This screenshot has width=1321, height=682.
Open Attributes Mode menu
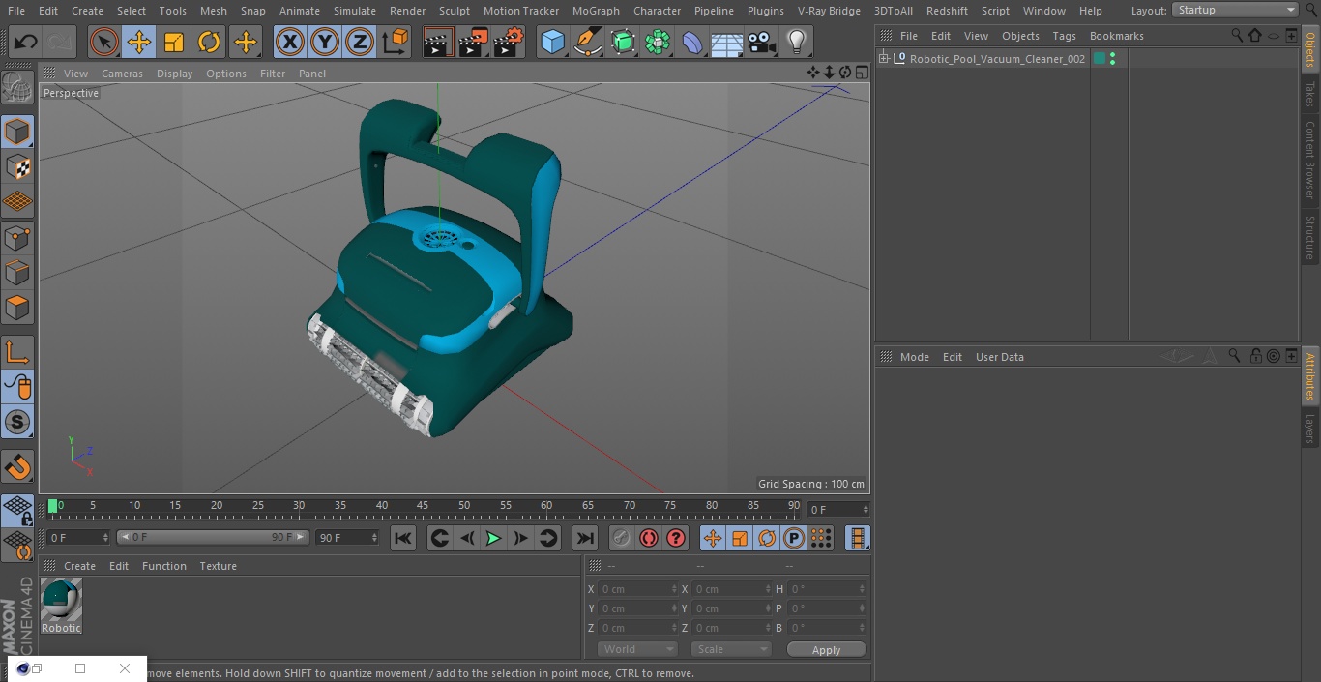click(914, 357)
